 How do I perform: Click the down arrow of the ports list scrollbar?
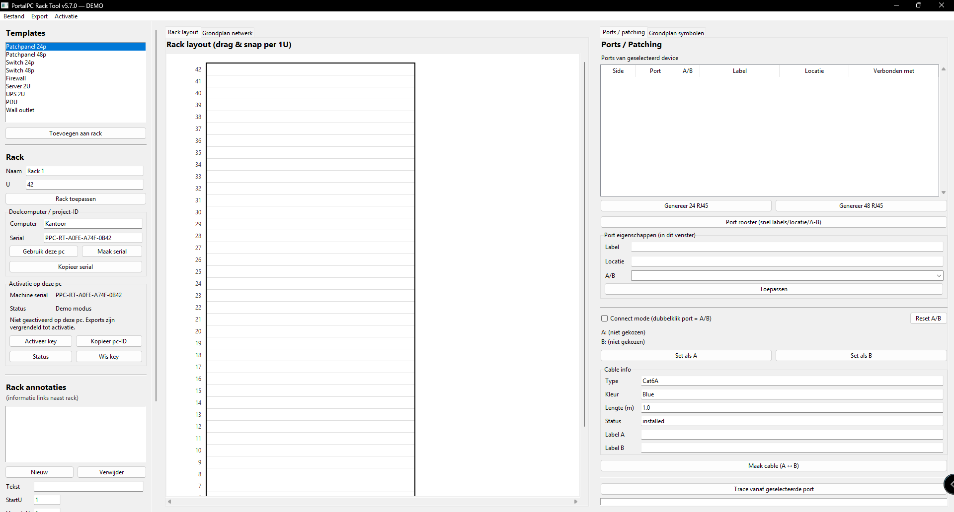[x=944, y=192]
